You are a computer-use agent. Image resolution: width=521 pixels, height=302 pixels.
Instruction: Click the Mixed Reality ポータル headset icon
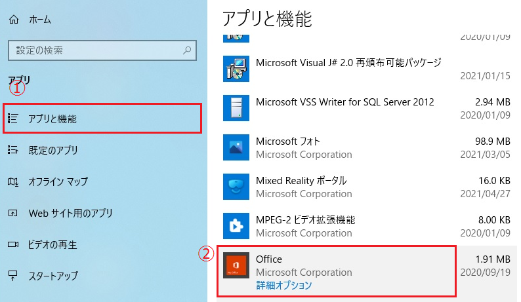[x=236, y=187]
